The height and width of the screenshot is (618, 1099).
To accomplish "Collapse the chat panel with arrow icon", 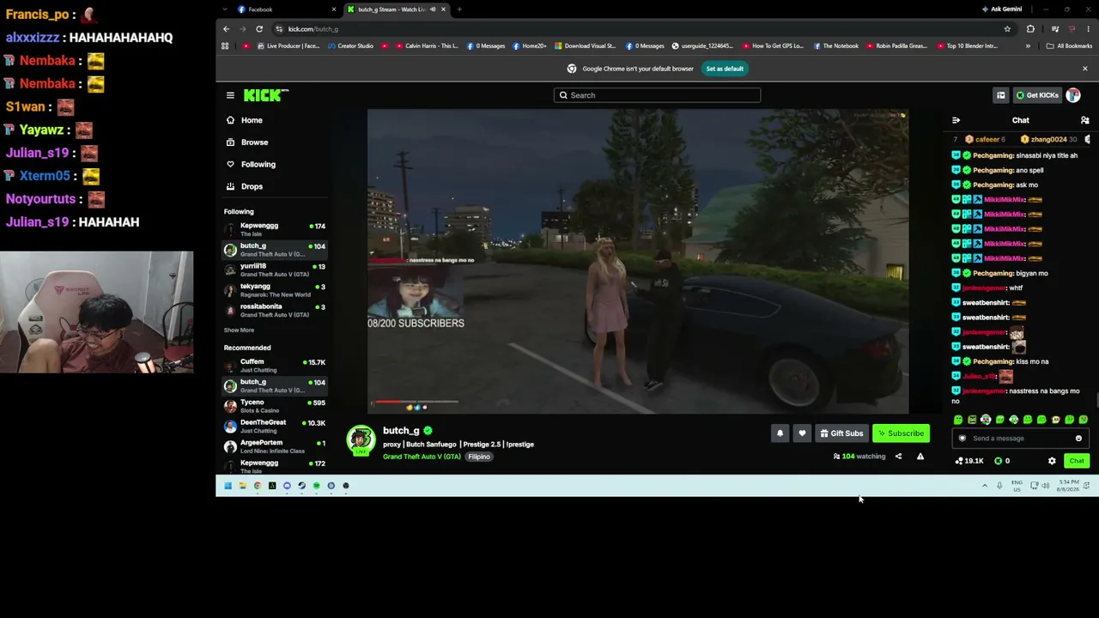I will tap(956, 120).
